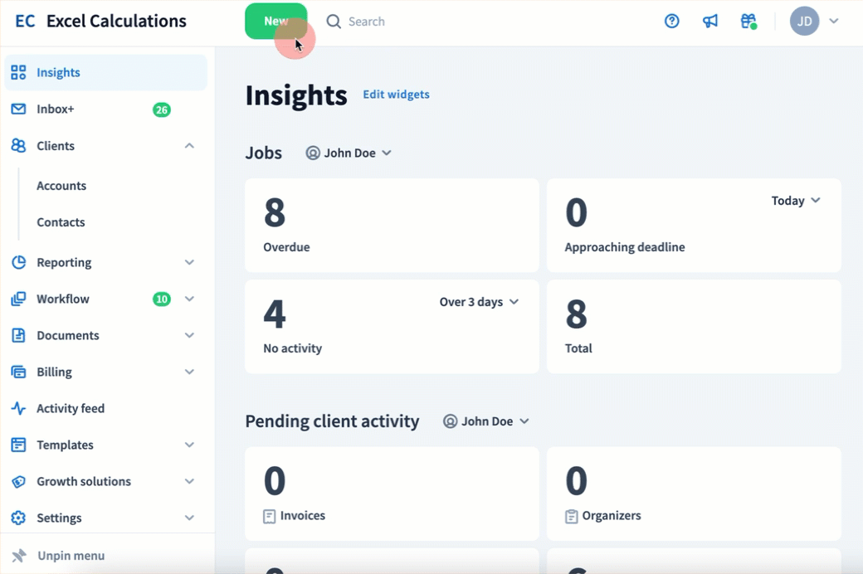Open John Doe dropdown beside Jobs
Screen dimensions: 863x574
click(x=349, y=153)
